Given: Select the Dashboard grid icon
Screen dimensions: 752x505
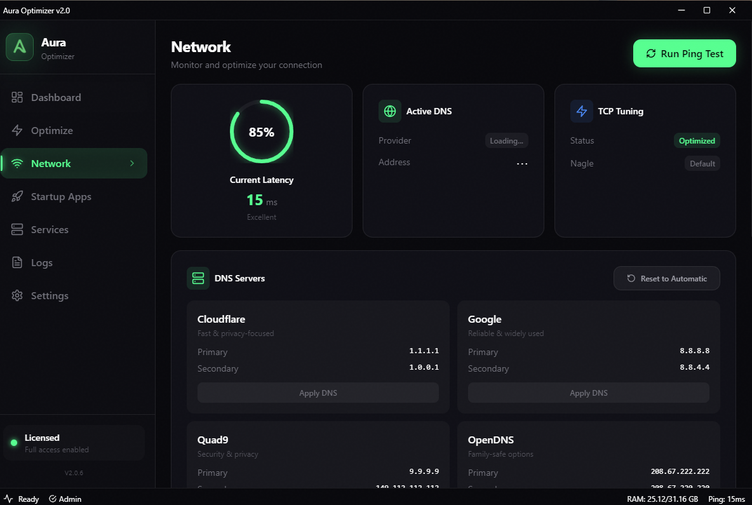Looking at the screenshot, I should 18,97.
